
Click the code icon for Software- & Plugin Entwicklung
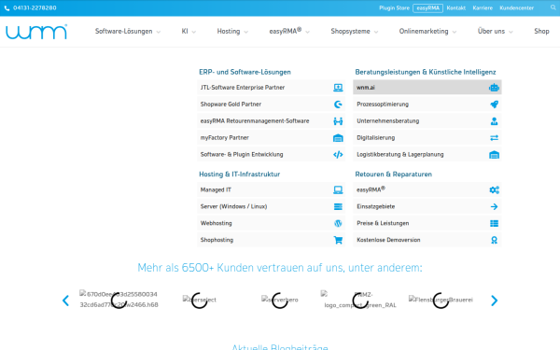338,155
